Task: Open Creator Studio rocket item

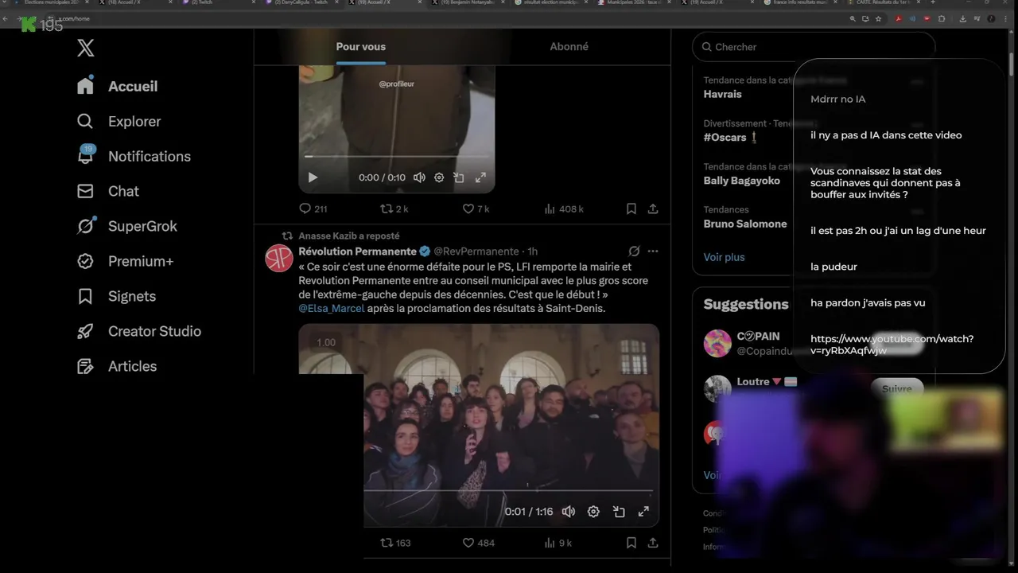Action: [139, 331]
